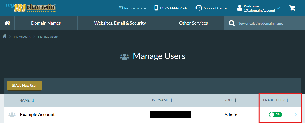The width and height of the screenshot is (305, 123).
Task: Open the shopping cart
Action: point(292,8)
